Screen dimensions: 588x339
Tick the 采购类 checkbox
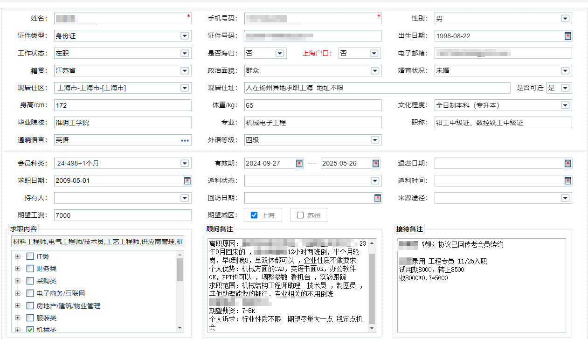point(30,281)
